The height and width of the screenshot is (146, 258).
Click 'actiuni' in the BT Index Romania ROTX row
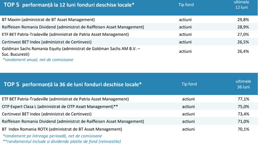coord(188,129)
